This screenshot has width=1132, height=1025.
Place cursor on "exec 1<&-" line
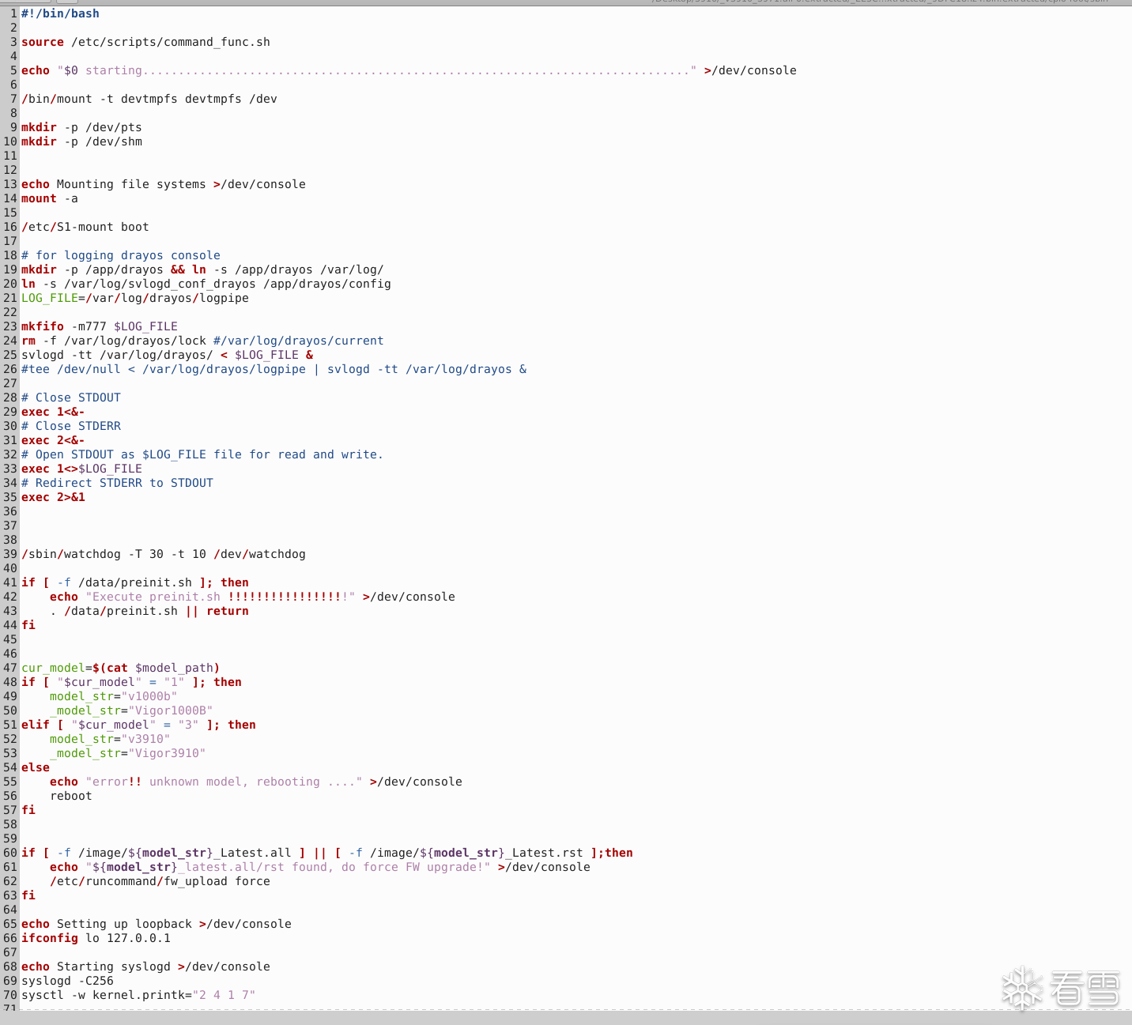pos(53,412)
